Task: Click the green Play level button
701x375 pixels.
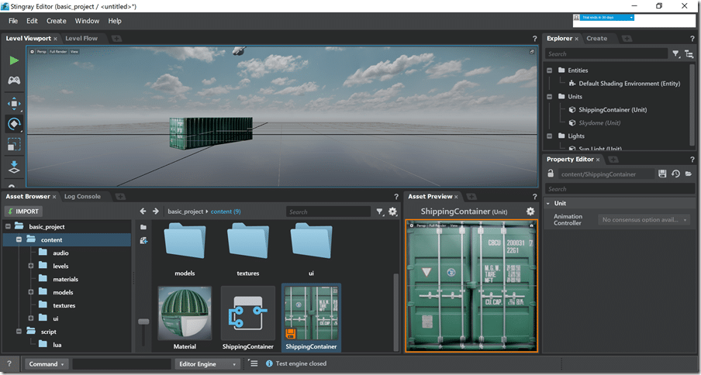Action: pyautogui.click(x=14, y=60)
